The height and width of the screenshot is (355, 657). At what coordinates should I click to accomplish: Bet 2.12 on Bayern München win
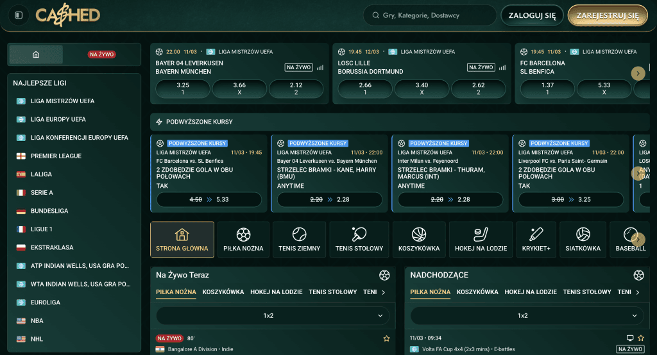click(x=296, y=88)
